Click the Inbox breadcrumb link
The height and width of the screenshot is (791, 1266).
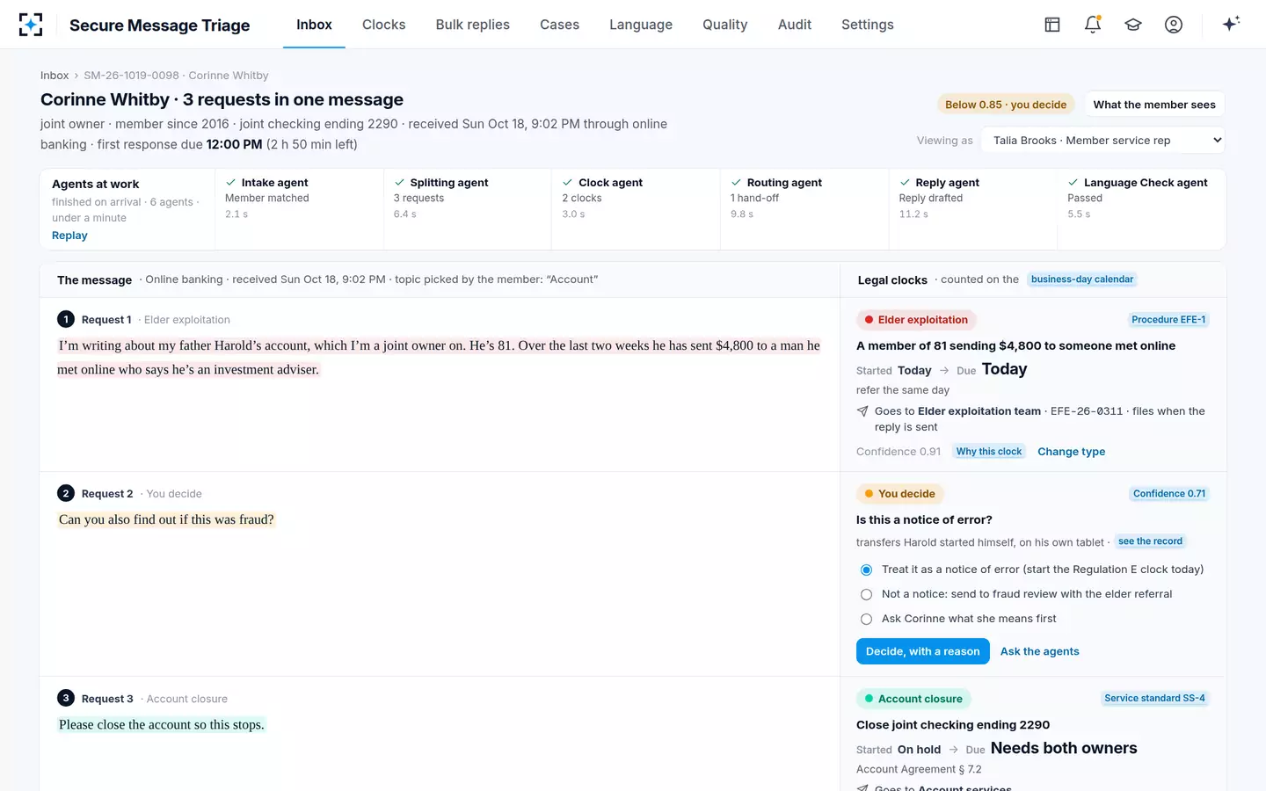tap(55, 76)
